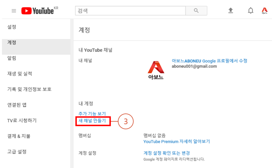
Task: Open TV로 시청하기 settings
Action: point(22,120)
